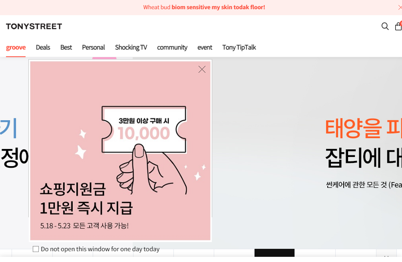This screenshot has width=402, height=262.
Task: Click the orange Korean sun care headline
Action: point(363,128)
